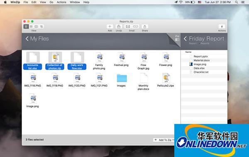Switch to icon grid view

[26, 26]
